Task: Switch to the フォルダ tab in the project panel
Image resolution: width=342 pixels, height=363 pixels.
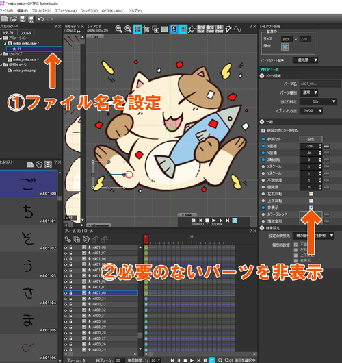Action: click(x=26, y=33)
